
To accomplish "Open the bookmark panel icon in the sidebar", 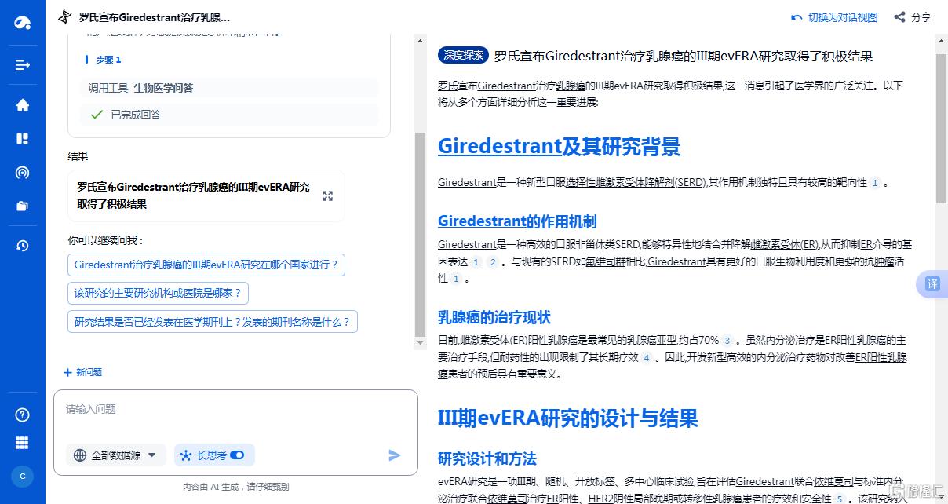I will click(x=22, y=138).
